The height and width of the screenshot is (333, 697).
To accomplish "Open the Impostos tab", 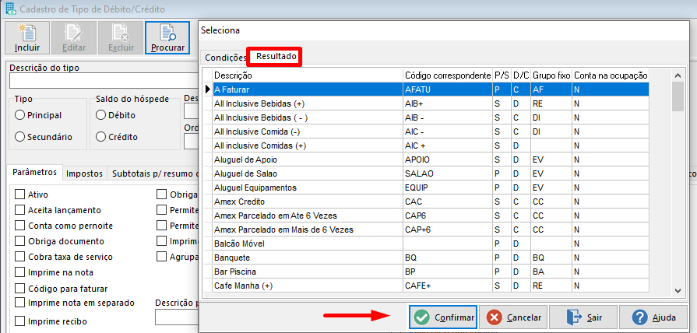I will click(84, 174).
